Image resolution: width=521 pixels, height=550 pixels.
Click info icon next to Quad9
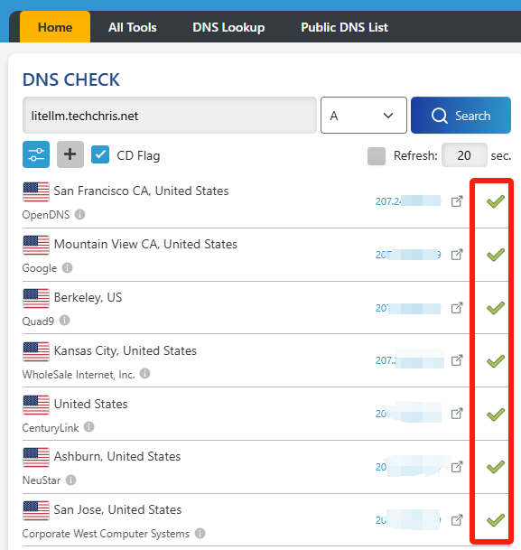[64, 321]
